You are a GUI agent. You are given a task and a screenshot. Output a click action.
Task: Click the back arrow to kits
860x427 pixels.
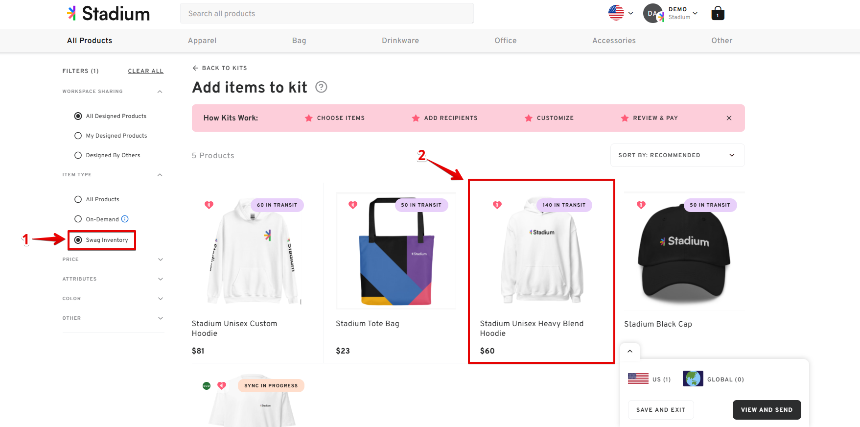pyautogui.click(x=195, y=68)
